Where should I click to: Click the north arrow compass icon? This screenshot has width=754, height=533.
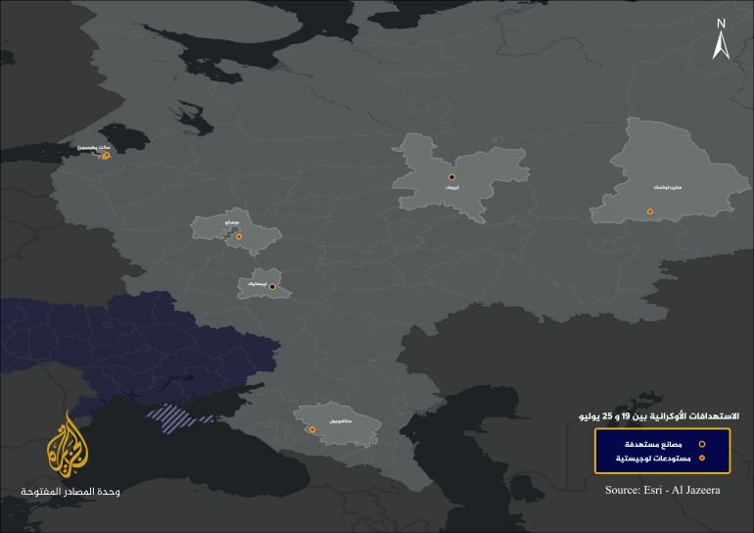(x=721, y=39)
